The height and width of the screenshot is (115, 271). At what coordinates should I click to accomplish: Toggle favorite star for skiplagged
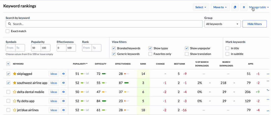15,74
